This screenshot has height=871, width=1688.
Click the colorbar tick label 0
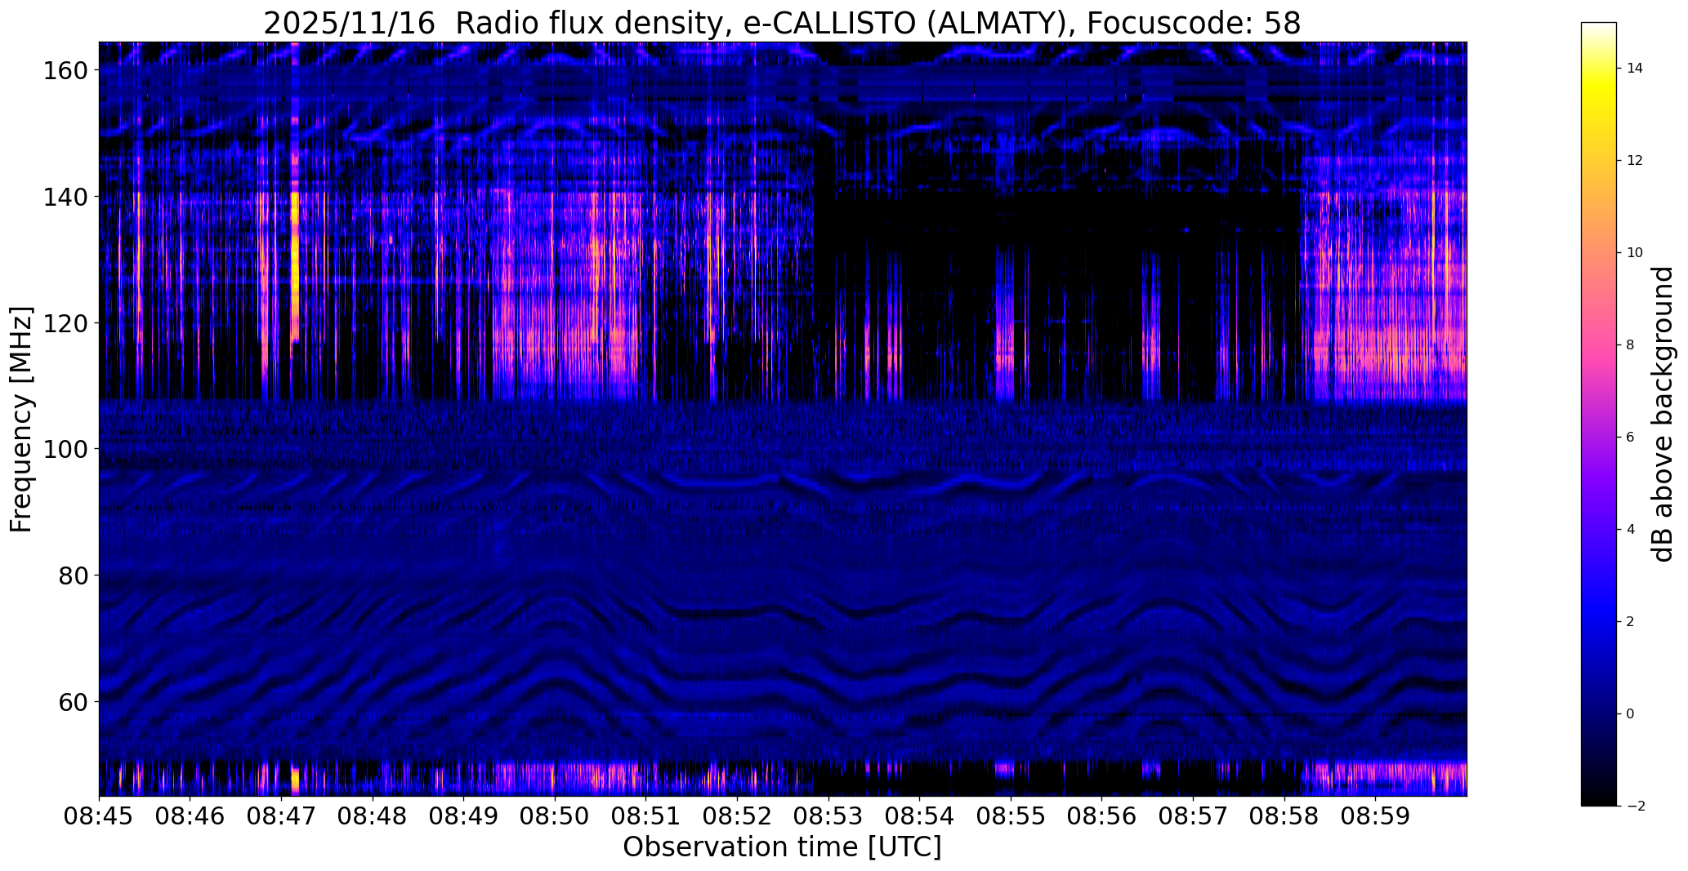(1630, 714)
